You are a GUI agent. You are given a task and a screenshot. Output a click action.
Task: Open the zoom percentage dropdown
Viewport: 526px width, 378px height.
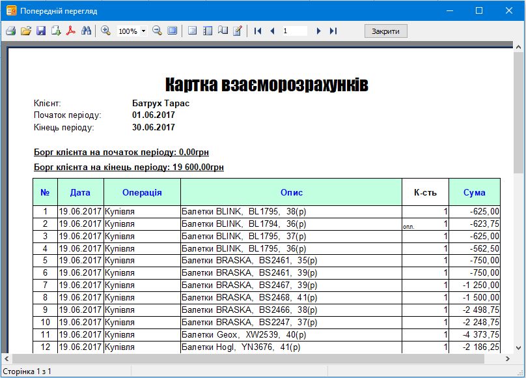point(143,31)
